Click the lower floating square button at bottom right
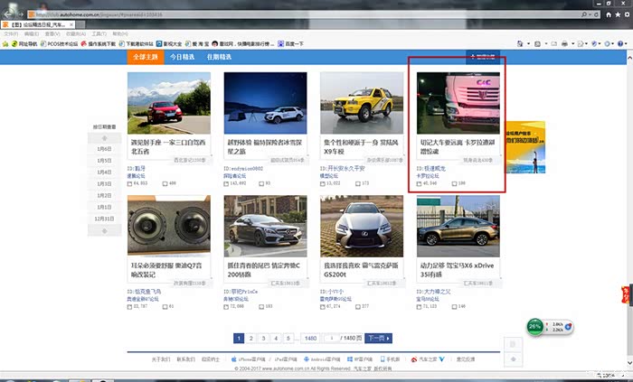This screenshot has width=633, height=382. (511, 359)
